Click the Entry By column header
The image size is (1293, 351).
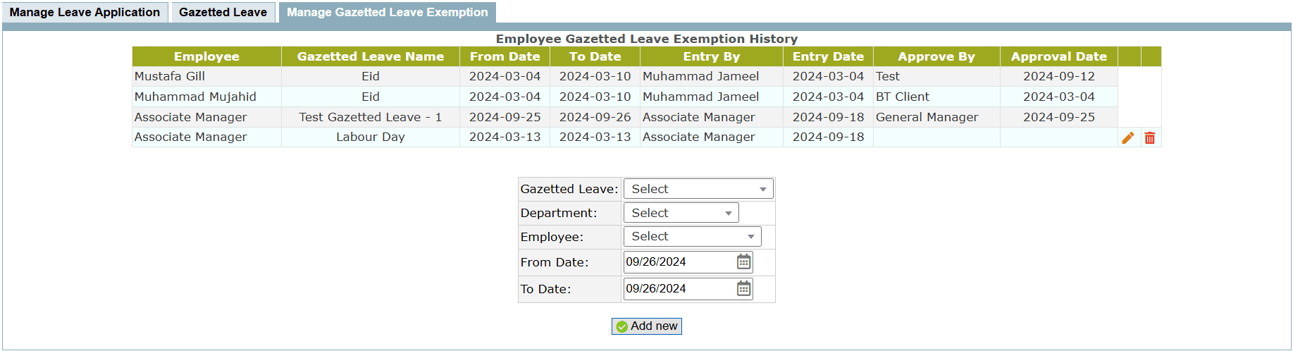(x=711, y=56)
